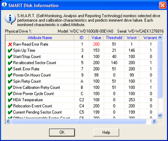Click the worst value 253 for HDA Temperature
The image size is (168, 141).
click(132, 100)
